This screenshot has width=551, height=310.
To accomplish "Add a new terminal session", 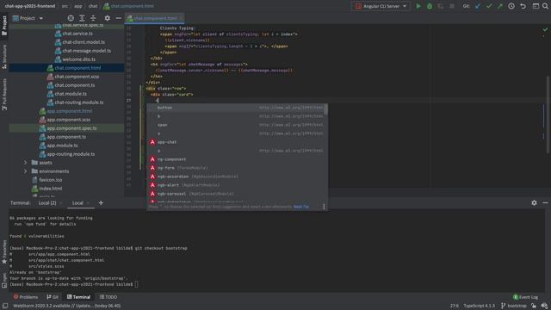I will 101,203.
